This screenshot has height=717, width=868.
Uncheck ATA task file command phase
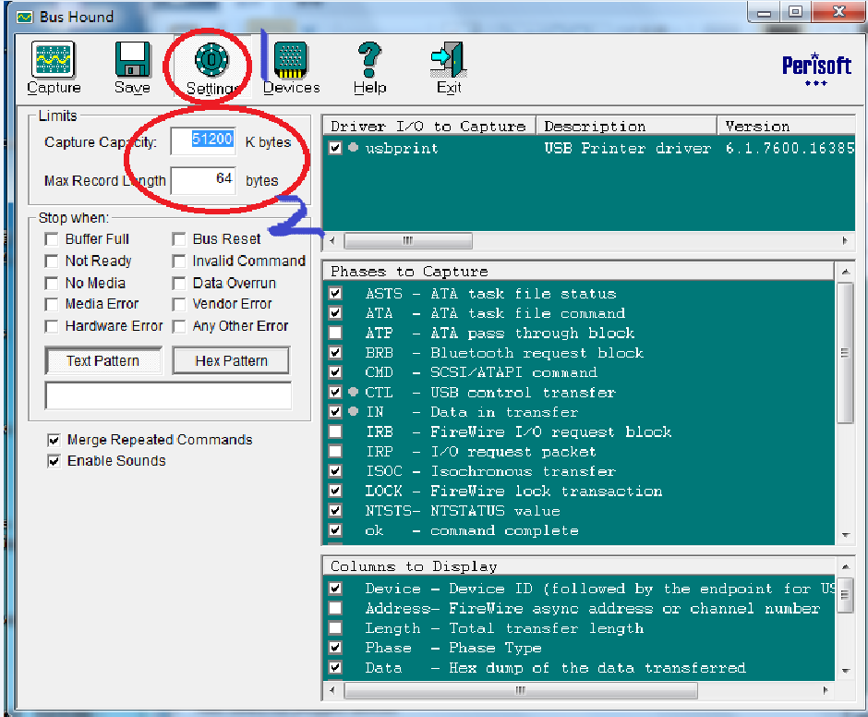point(335,313)
